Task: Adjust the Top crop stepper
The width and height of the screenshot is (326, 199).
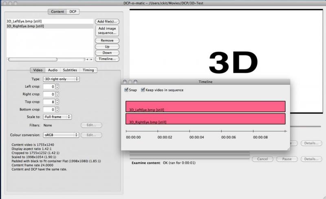Action: point(57,102)
